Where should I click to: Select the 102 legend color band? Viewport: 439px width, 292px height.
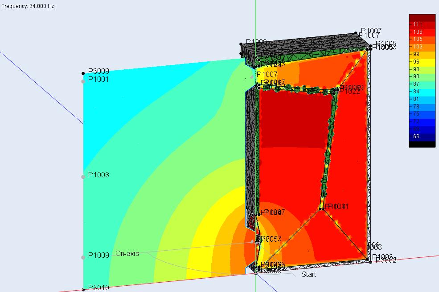point(422,47)
